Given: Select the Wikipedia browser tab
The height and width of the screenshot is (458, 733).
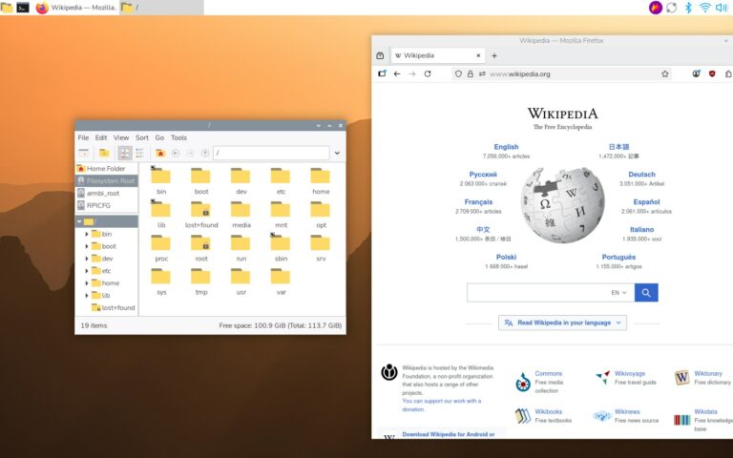Looking at the screenshot, I should coord(437,55).
